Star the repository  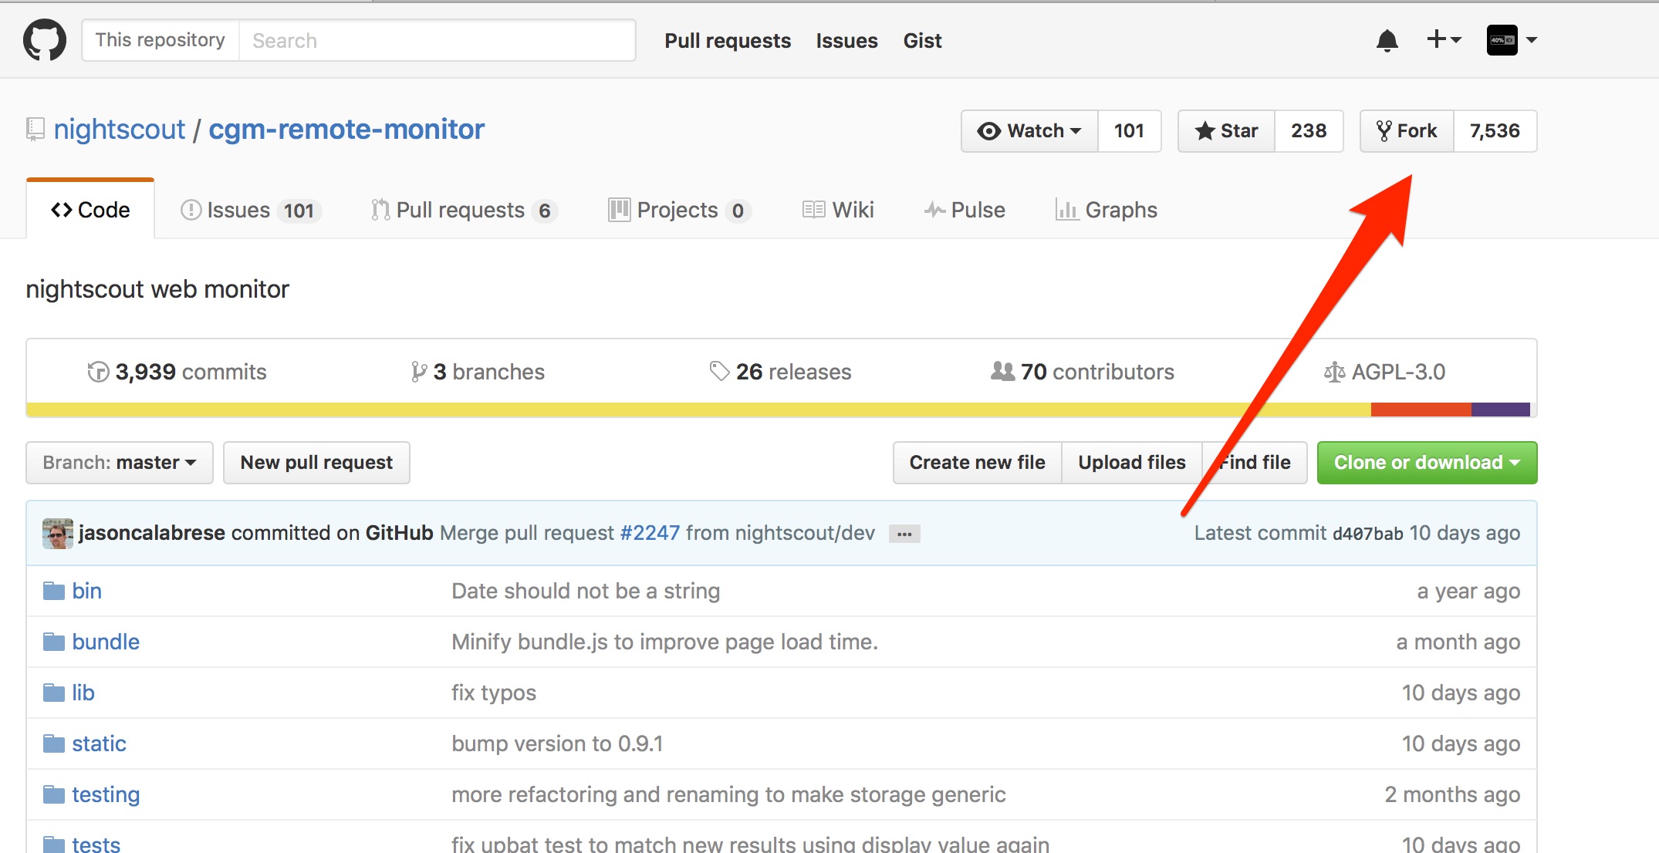(x=1227, y=131)
